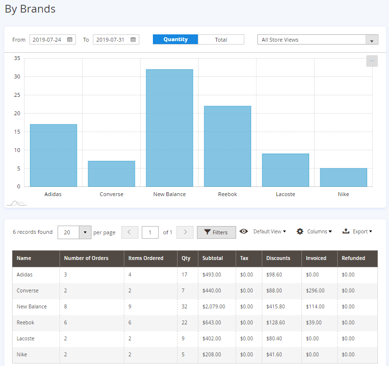Click the From date input field
389x366 pixels.
[x=48, y=40]
